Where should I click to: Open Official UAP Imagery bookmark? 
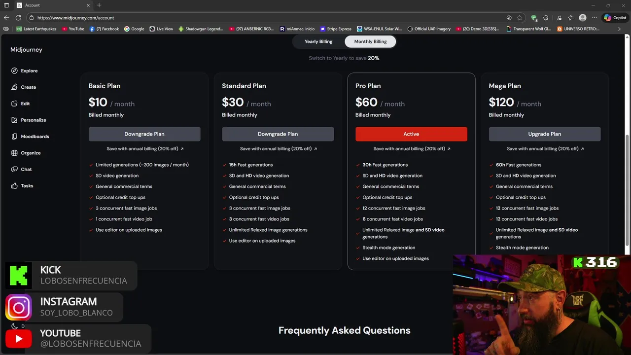click(429, 29)
